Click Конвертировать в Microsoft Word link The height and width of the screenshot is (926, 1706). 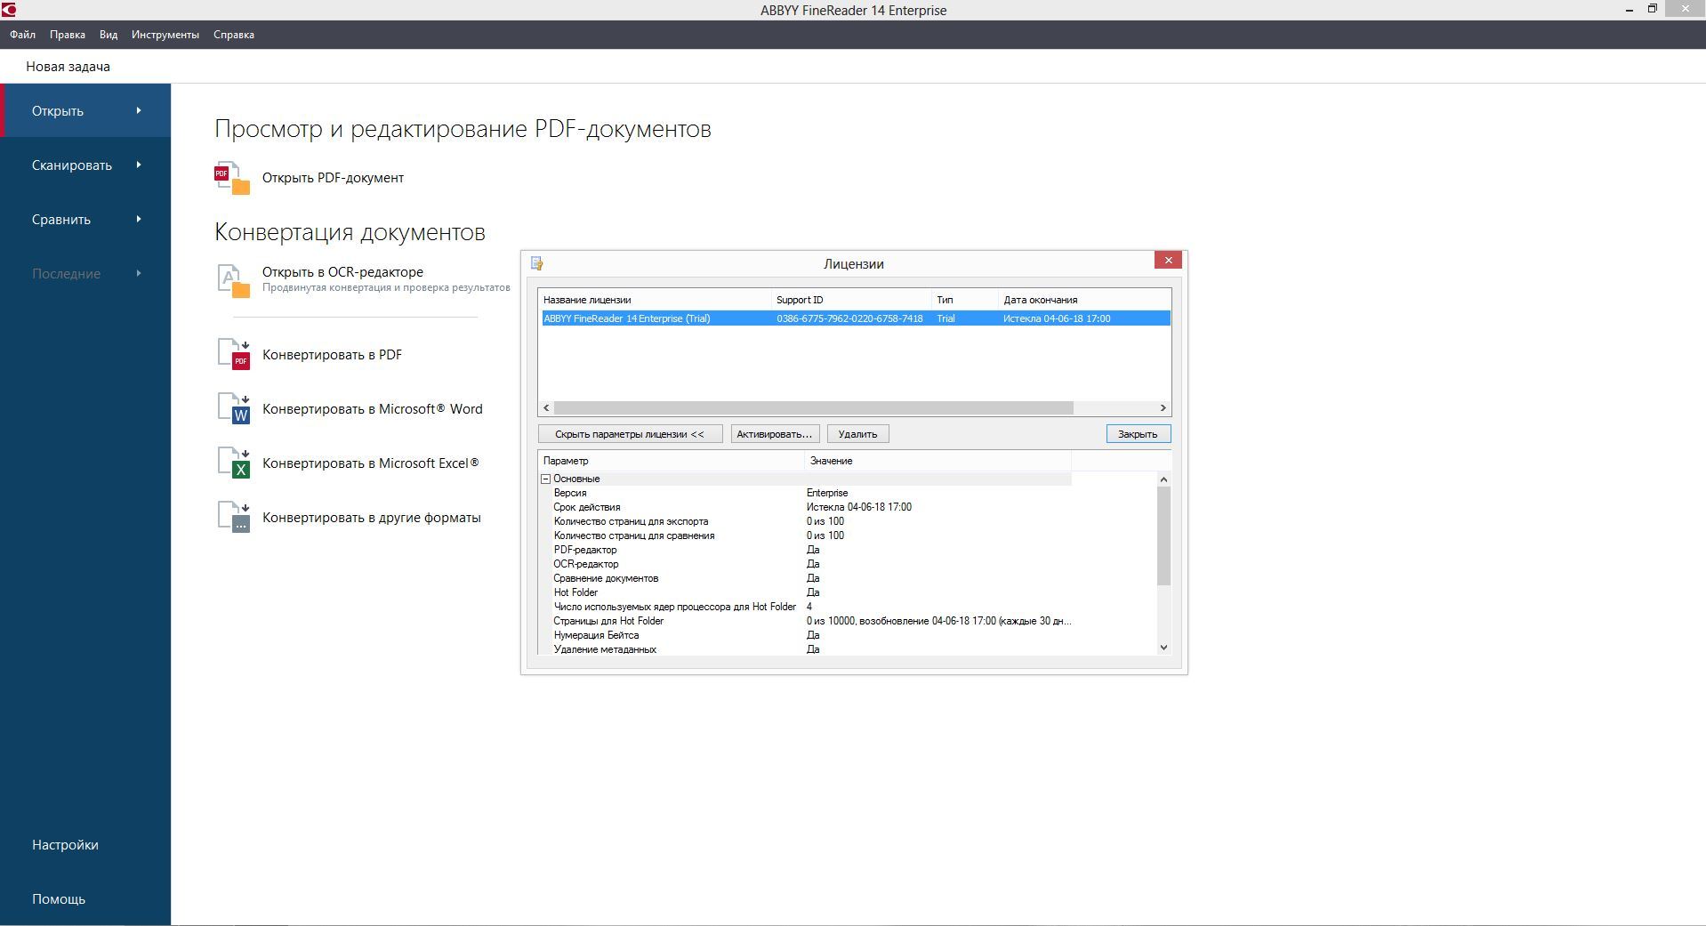372,408
